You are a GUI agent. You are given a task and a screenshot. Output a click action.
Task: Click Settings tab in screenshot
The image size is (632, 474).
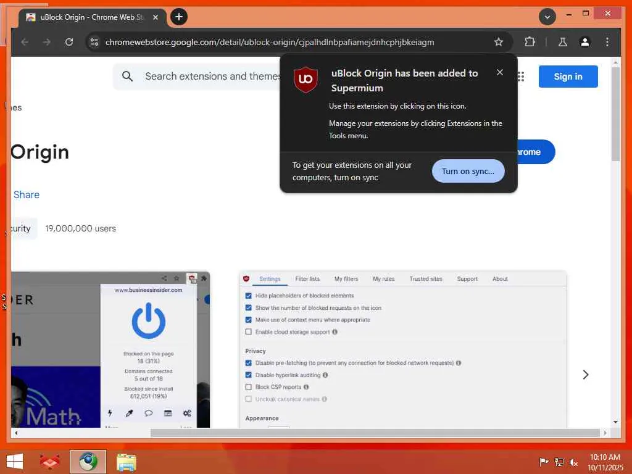(270, 279)
